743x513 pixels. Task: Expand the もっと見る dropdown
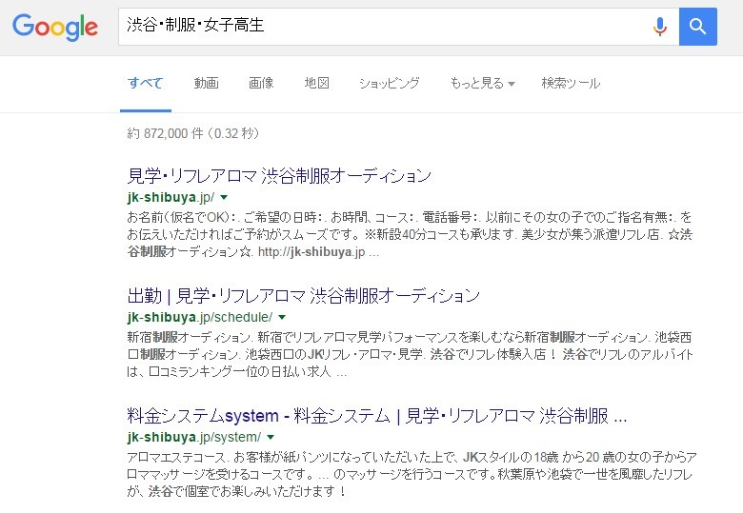point(482,84)
